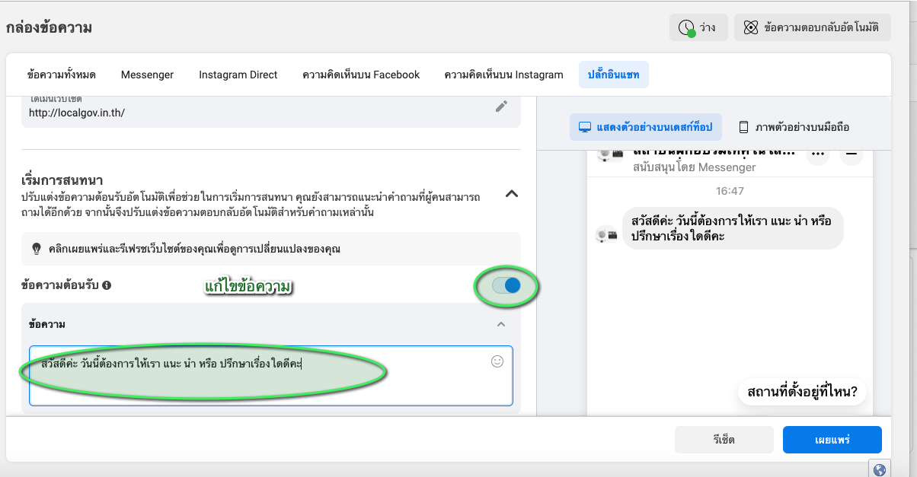Minimize the chat preview with dash icon
The image size is (917, 477).
point(851,154)
